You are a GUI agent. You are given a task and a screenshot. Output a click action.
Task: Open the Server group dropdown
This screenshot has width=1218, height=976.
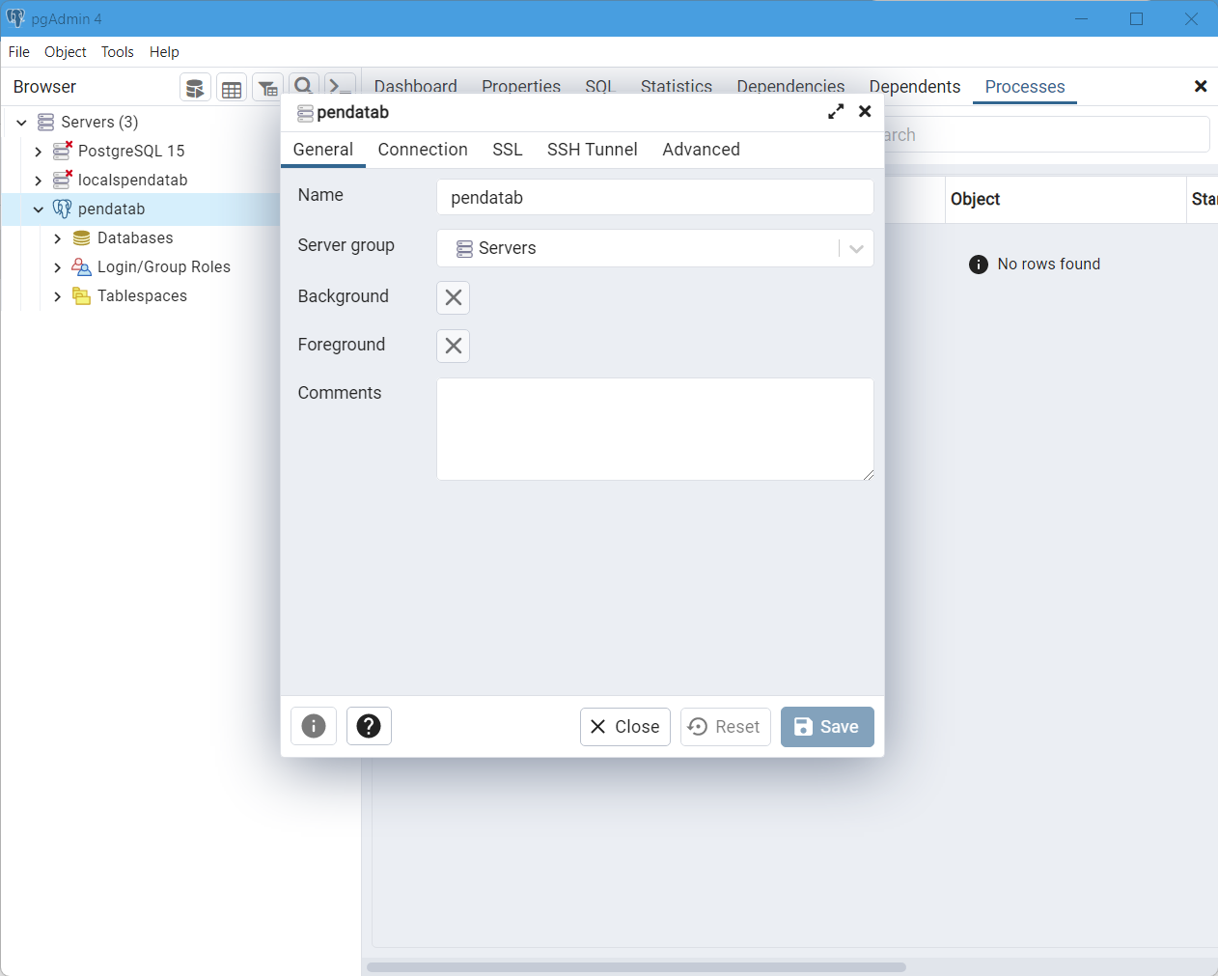point(855,248)
